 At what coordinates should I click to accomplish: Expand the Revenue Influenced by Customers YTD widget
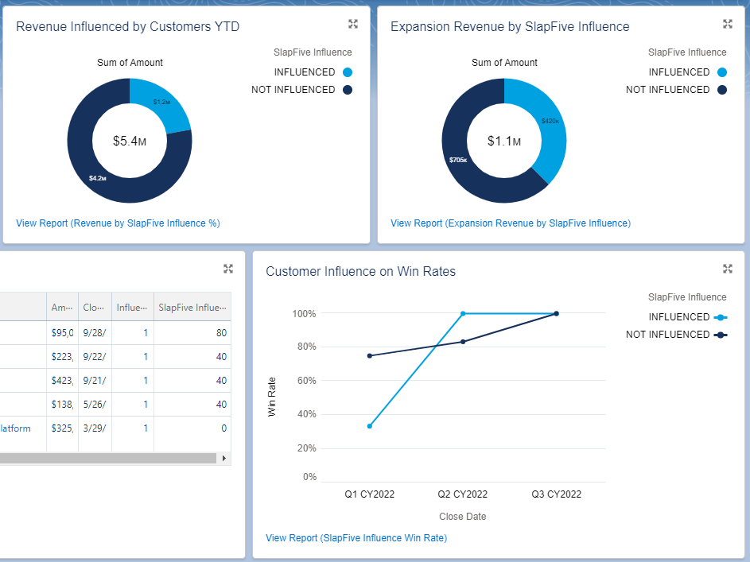353,24
